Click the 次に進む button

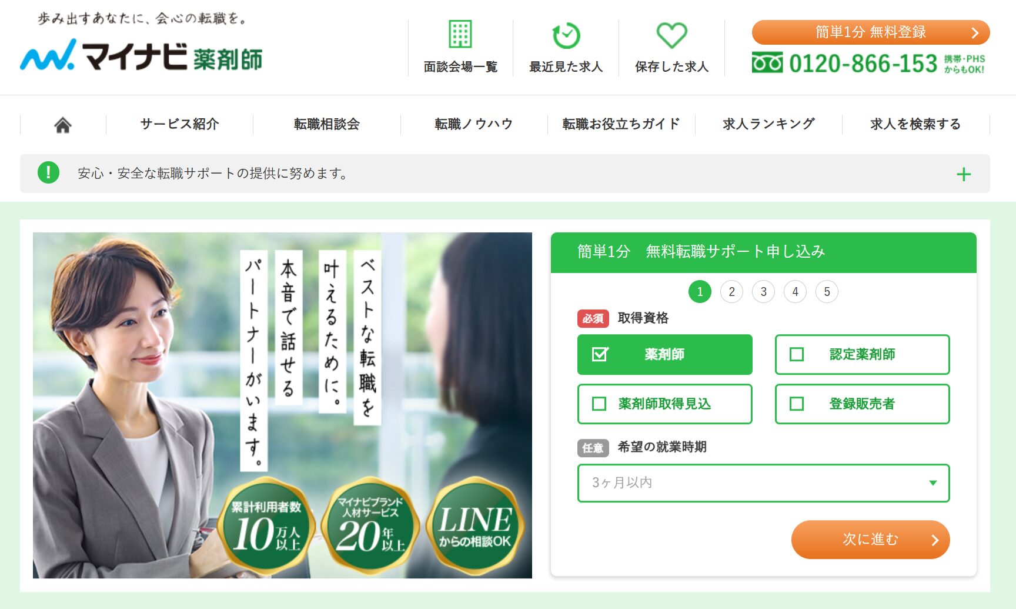click(x=871, y=540)
